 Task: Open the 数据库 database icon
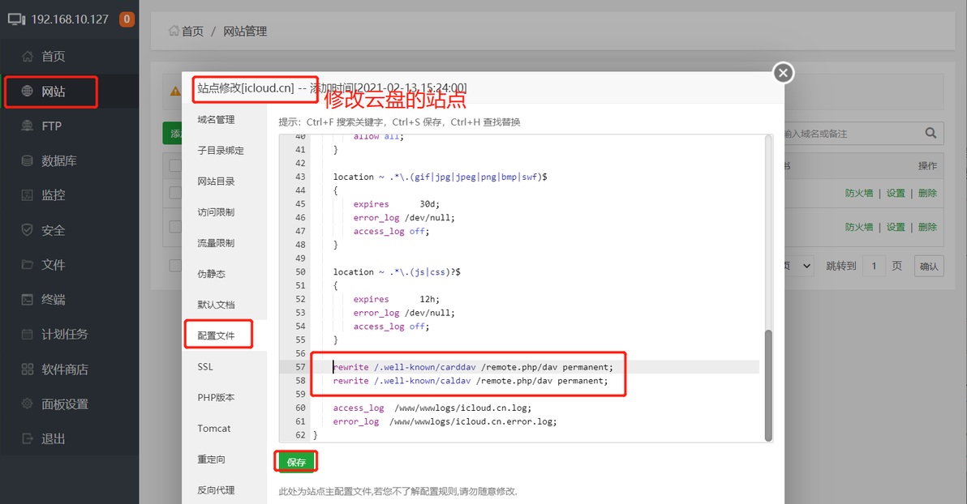point(27,160)
